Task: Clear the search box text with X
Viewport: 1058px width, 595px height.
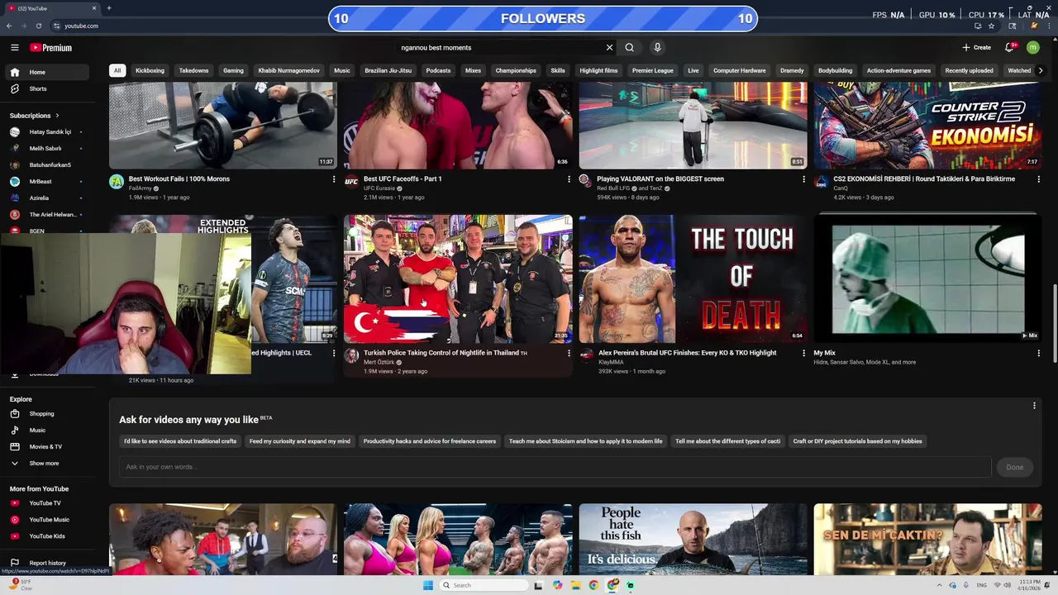Action: (609, 48)
